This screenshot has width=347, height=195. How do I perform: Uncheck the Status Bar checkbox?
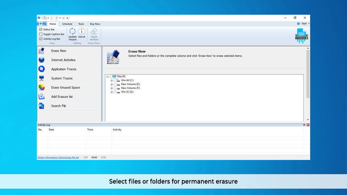pyautogui.click(x=41, y=29)
